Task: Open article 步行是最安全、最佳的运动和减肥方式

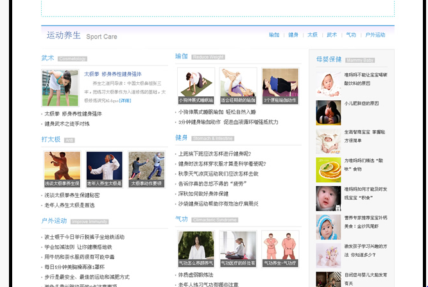Action: coord(87,277)
